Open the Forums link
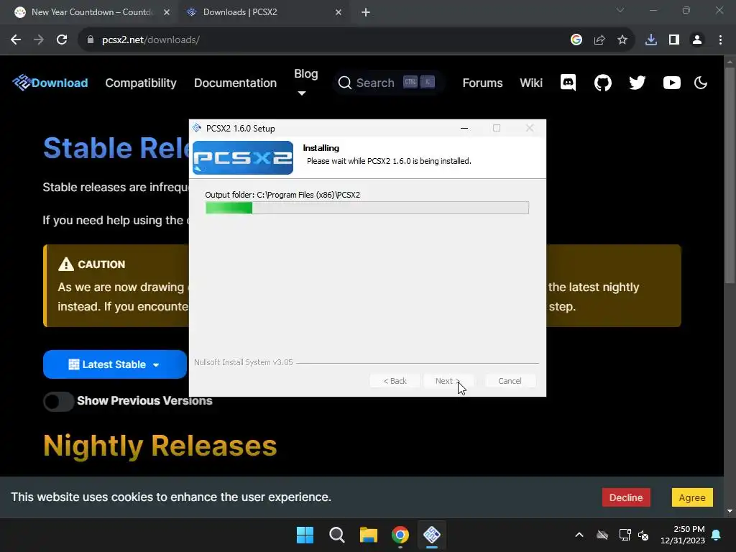 (482, 83)
